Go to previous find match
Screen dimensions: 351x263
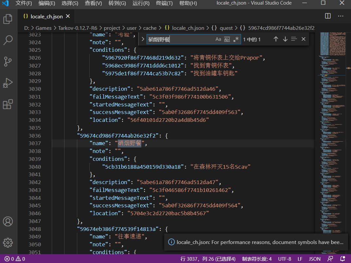pos(276,39)
